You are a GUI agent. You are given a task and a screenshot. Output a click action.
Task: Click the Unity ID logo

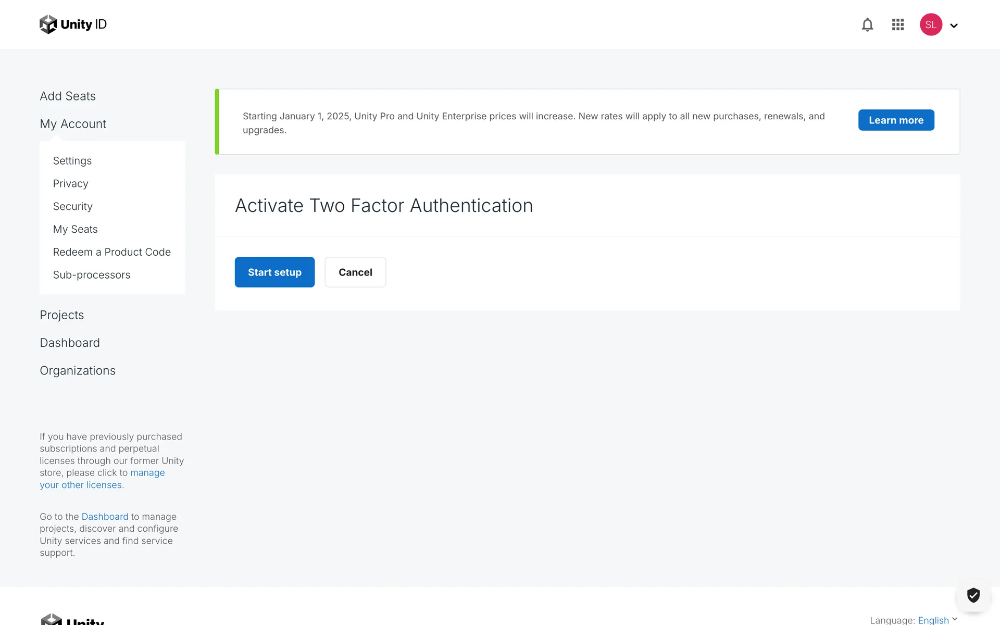coord(73,24)
